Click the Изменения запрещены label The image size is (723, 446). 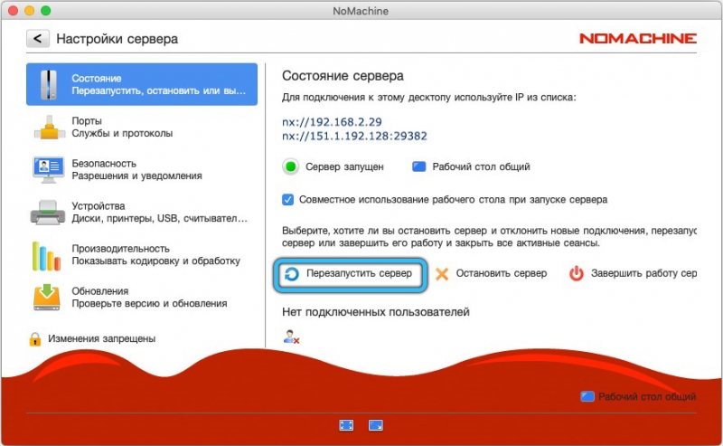101,338
